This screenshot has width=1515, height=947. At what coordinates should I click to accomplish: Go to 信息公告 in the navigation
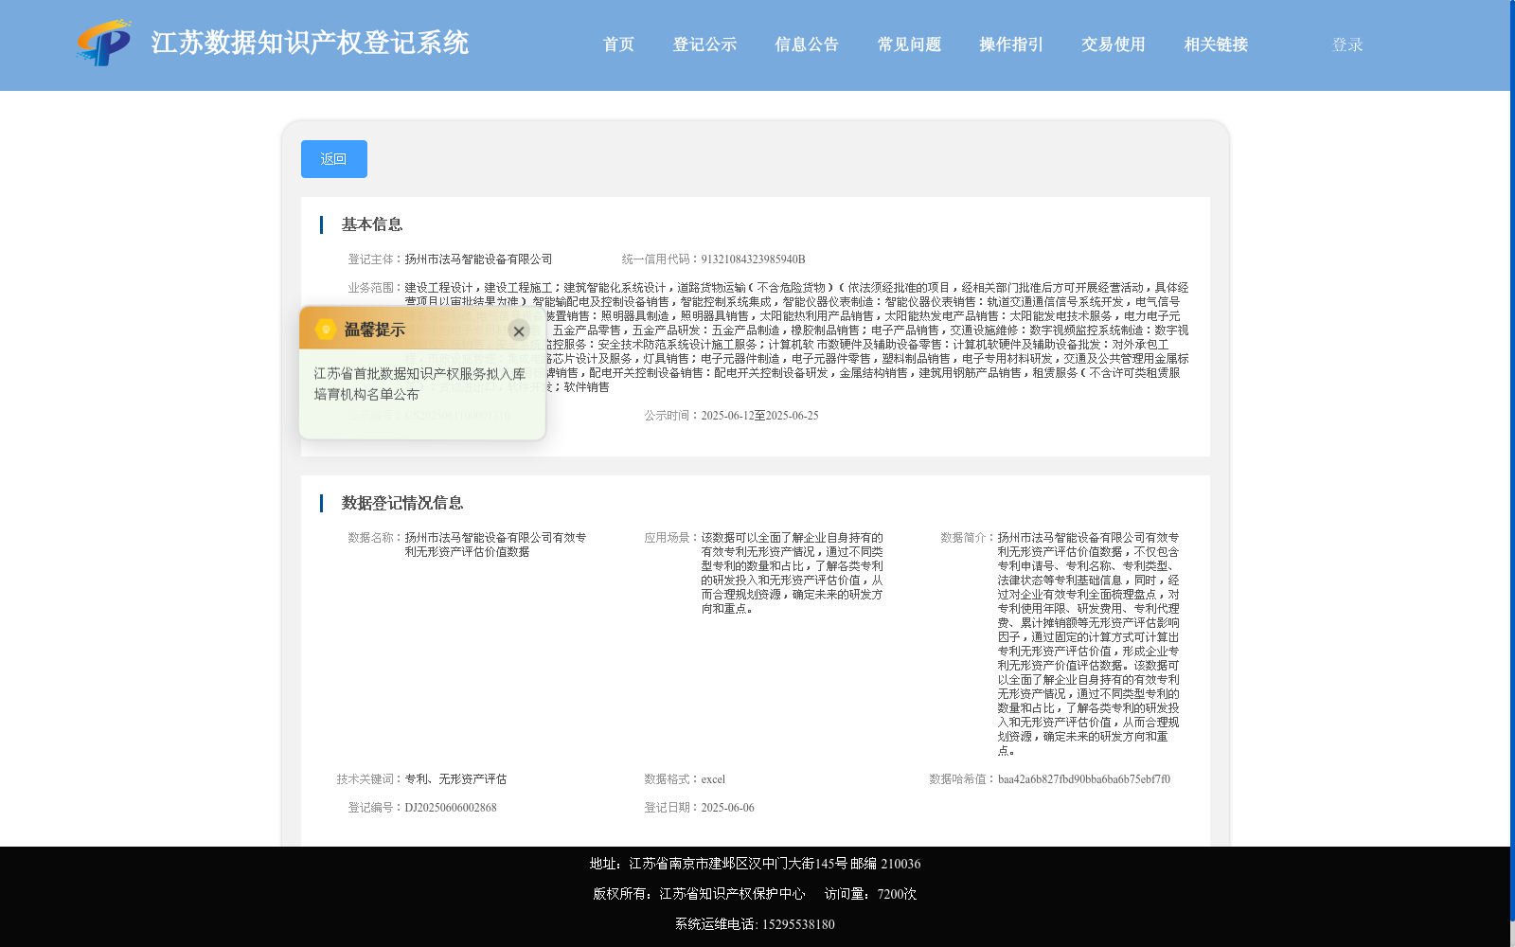click(x=807, y=45)
